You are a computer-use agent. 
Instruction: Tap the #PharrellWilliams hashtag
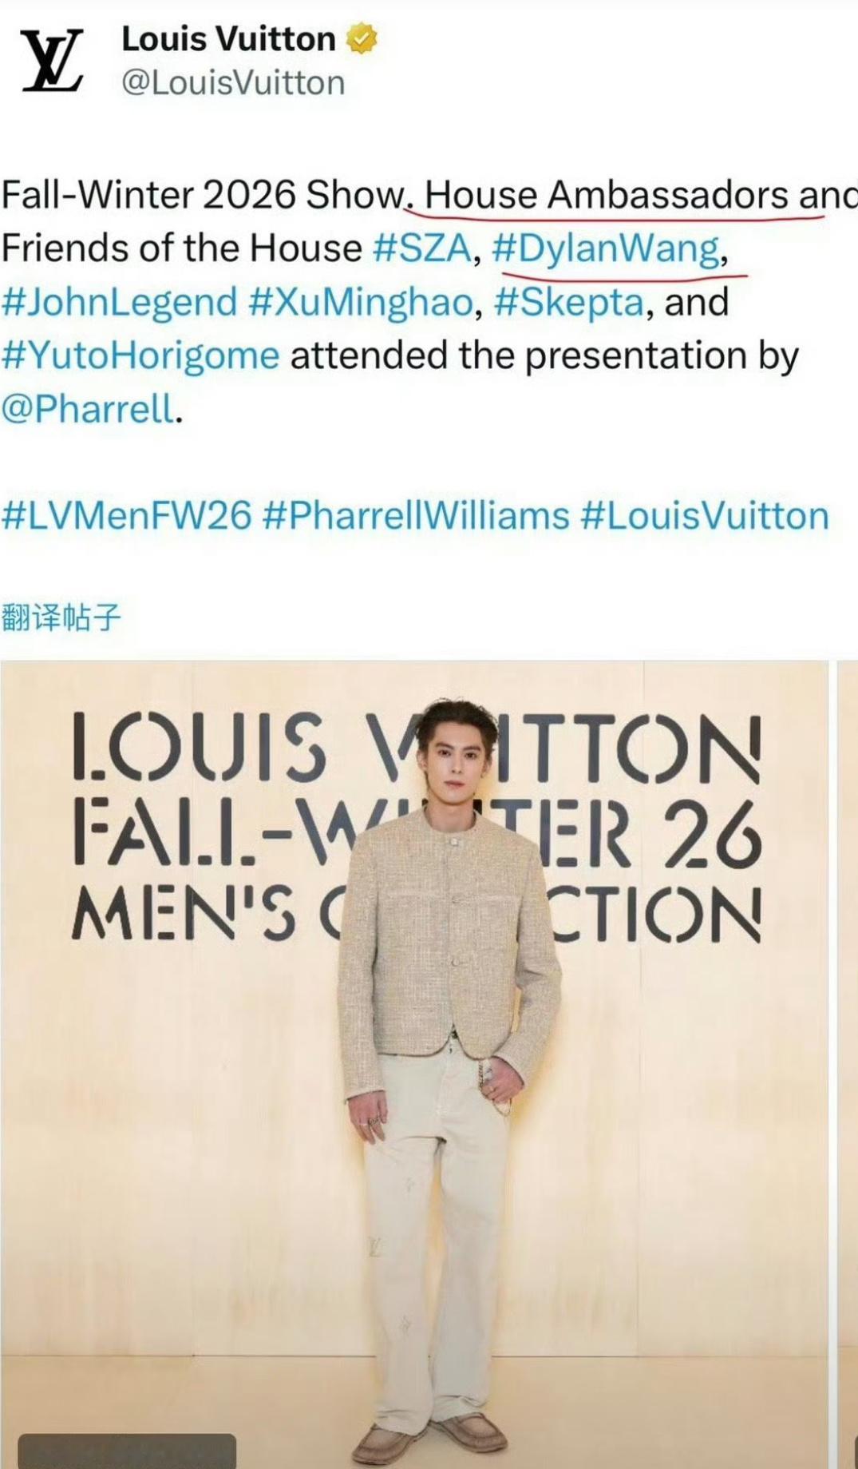pyautogui.click(x=415, y=516)
